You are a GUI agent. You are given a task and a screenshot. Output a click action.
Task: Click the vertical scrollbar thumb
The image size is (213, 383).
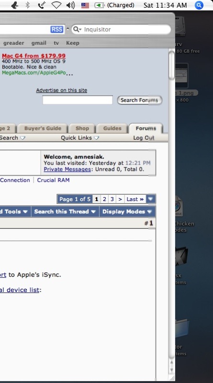172,65
